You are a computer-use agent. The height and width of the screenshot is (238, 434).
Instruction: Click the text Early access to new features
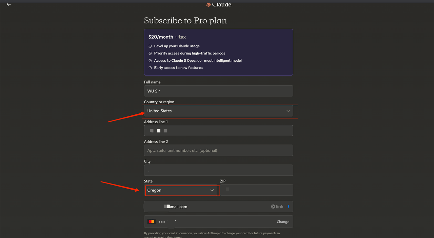178,68
